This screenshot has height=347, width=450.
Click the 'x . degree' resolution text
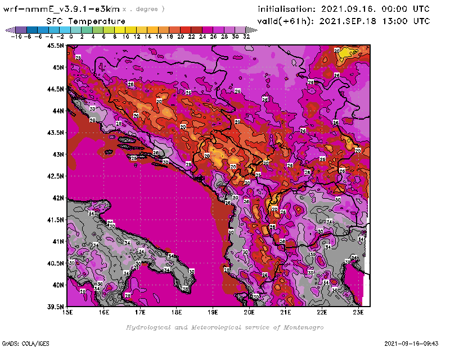coord(143,9)
